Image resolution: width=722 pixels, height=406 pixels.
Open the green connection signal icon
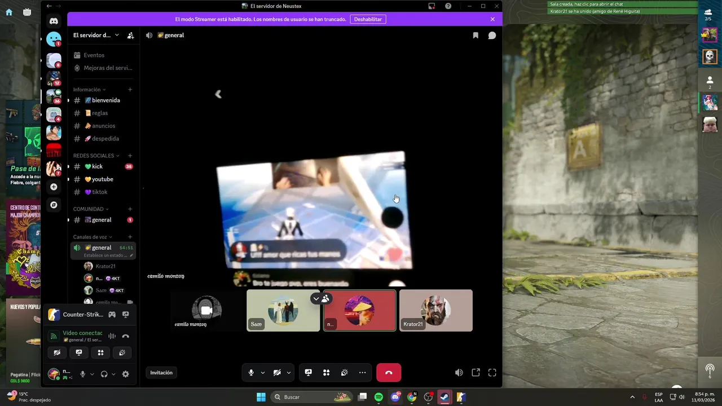click(54, 336)
